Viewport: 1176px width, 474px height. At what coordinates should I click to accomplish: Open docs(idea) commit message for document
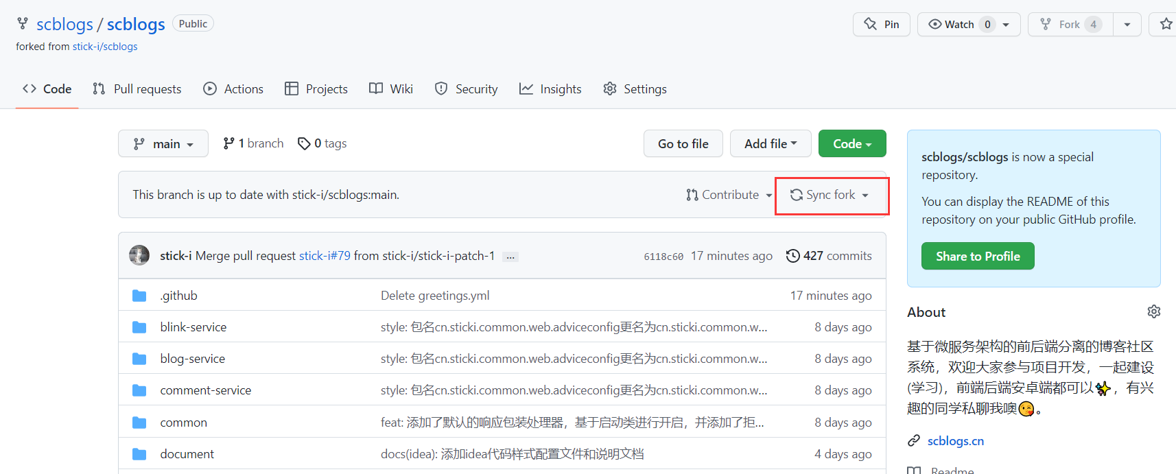tap(513, 454)
